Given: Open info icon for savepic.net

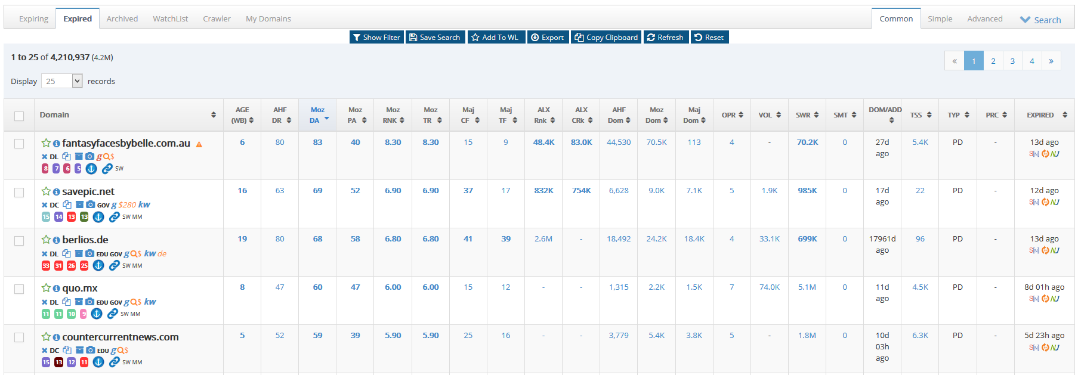Looking at the screenshot, I should (56, 192).
